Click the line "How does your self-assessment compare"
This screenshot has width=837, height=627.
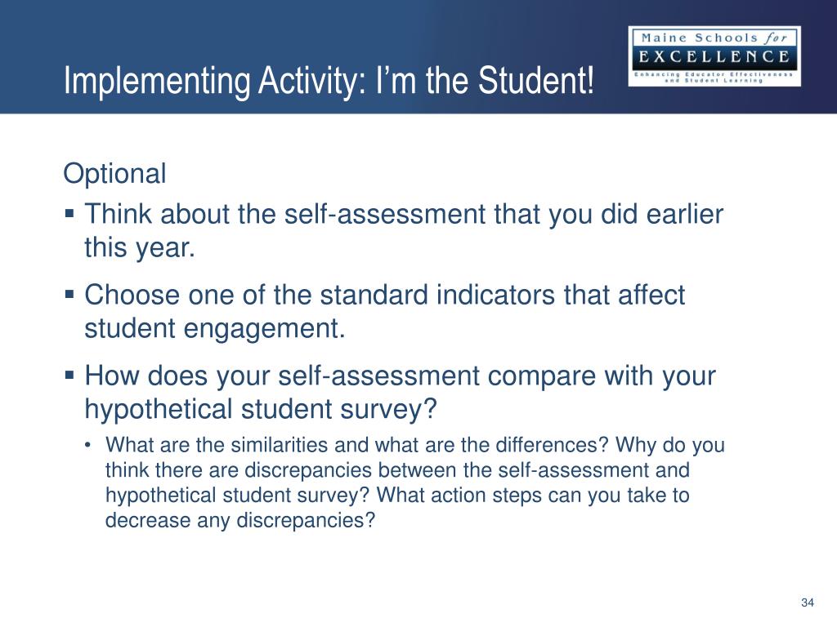pyautogui.click(x=401, y=376)
